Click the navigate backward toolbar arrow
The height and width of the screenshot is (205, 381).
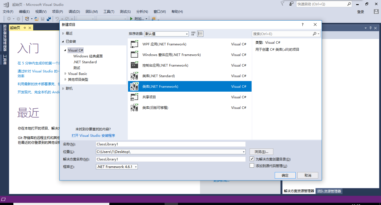[x=9, y=19]
